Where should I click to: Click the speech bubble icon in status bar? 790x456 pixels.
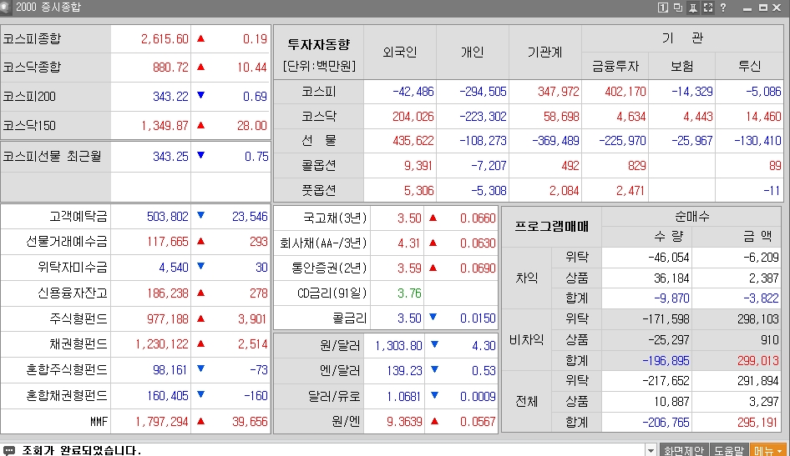[8, 450]
